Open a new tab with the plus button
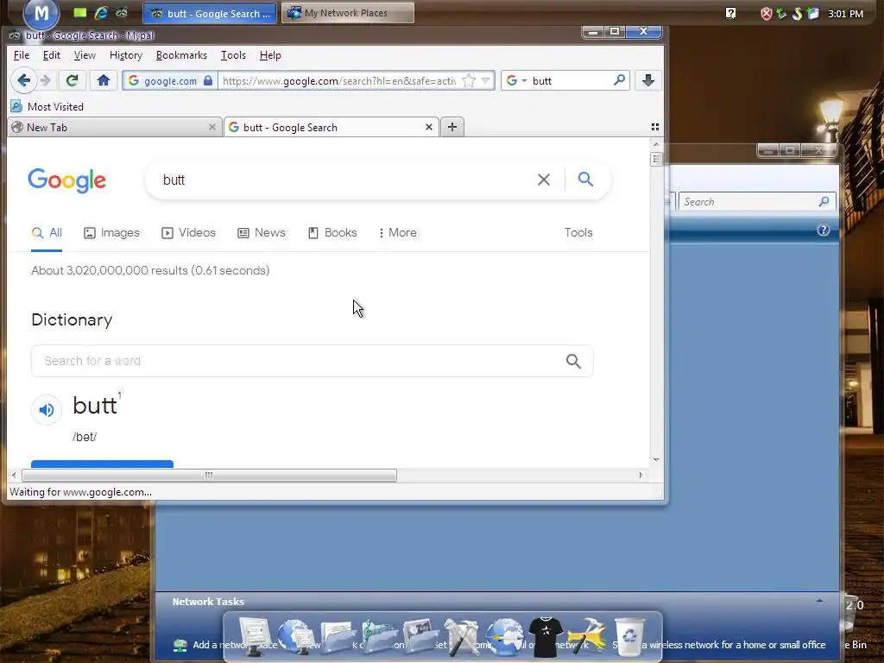 click(452, 127)
